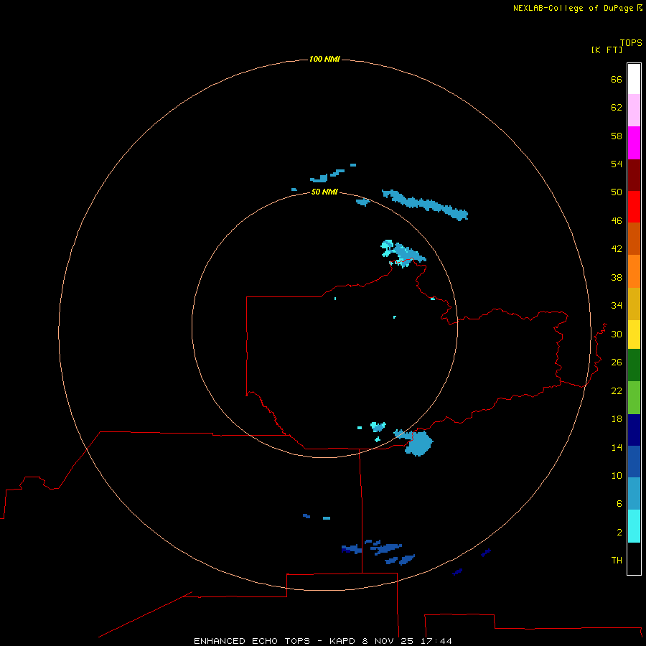The height and width of the screenshot is (646, 646).
Task: Click the '17:44' timestamp
Action: coord(436,641)
